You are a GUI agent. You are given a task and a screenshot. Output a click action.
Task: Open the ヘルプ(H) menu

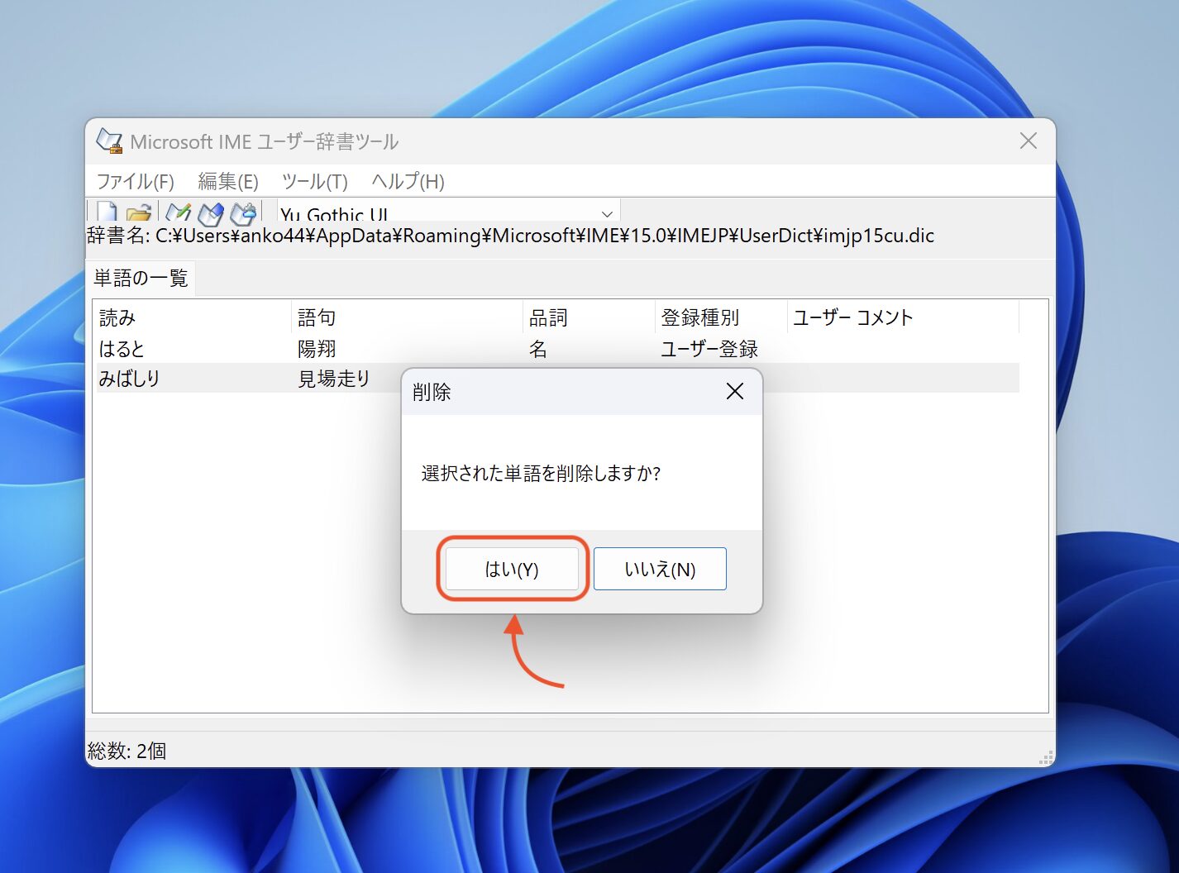tap(408, 181)
